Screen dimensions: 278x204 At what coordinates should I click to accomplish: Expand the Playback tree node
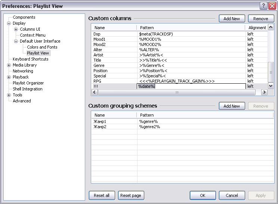(9, 77)
